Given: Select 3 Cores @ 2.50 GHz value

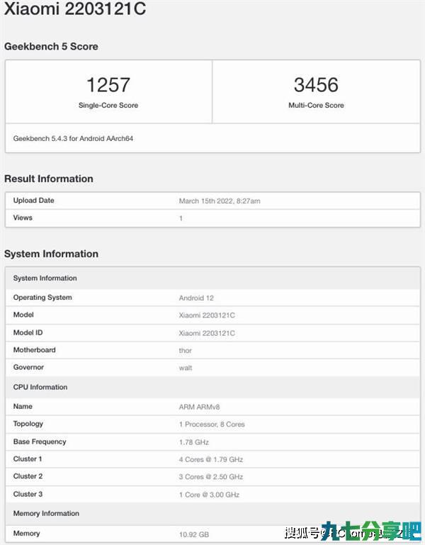Looking at the screenshot, I should (211, 477).
